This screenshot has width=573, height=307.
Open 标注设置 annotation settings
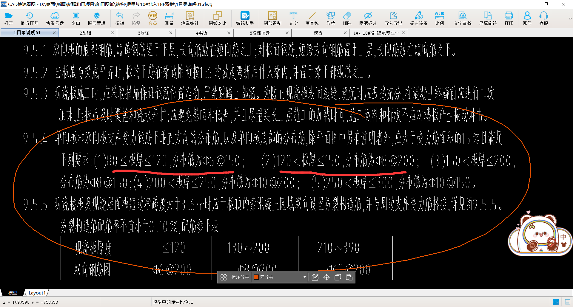[419, 18]
